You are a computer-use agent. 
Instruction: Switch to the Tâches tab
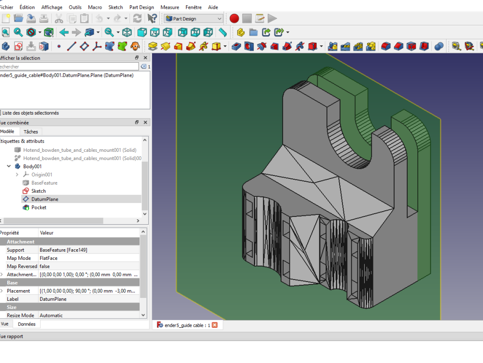coord(31,132)
